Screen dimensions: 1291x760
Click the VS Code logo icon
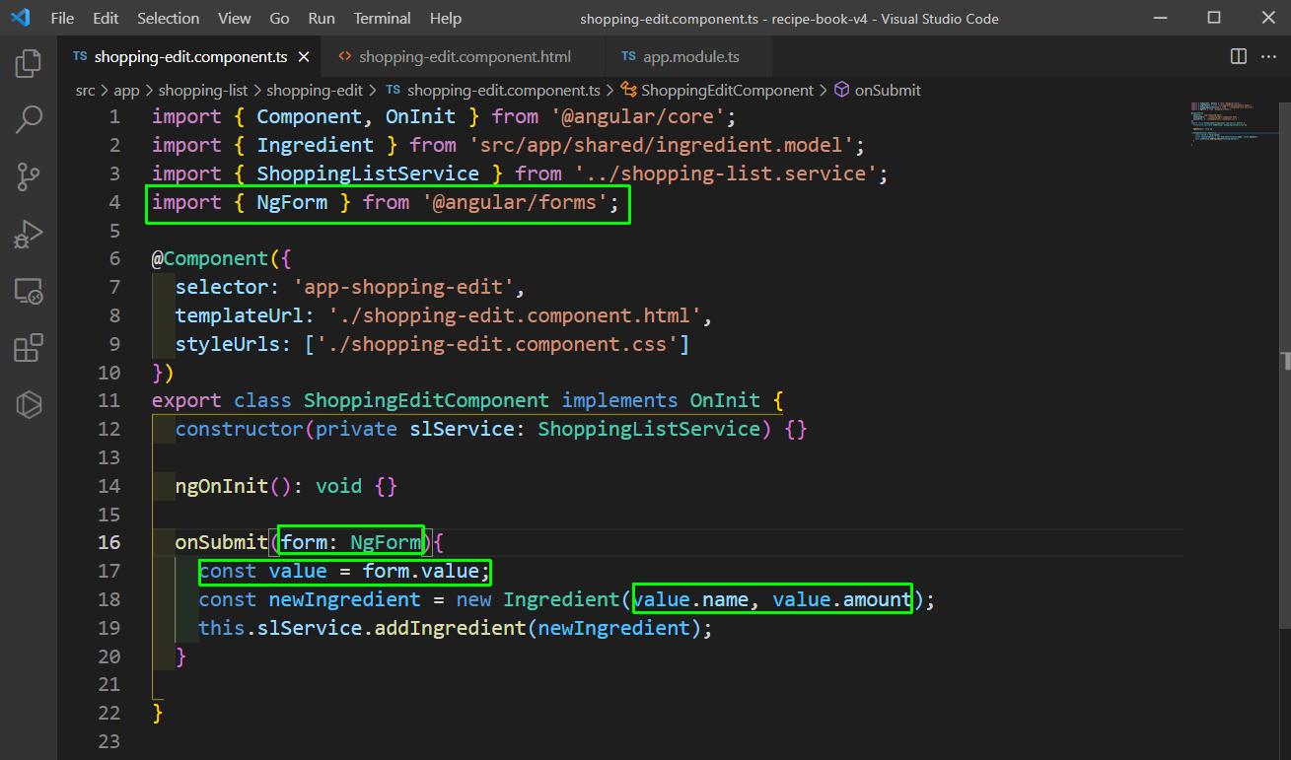pos(20,18)
